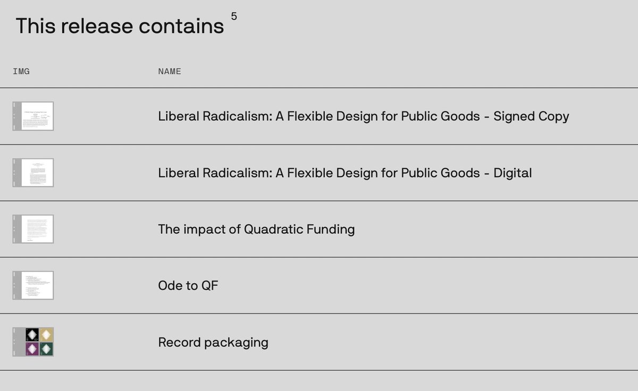Click the This release contains heading
Viewport: 638px width, 391px height.
click(x=120, y=25)
